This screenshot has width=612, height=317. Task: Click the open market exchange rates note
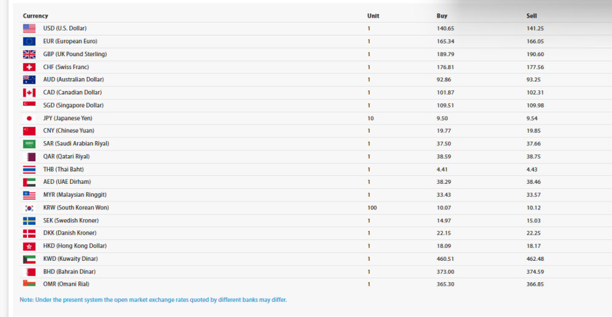click(x=153, y=300)
